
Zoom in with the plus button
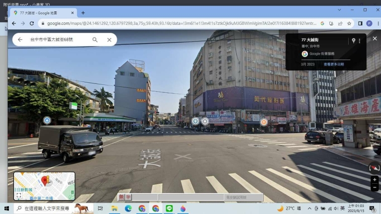(375, 180)
